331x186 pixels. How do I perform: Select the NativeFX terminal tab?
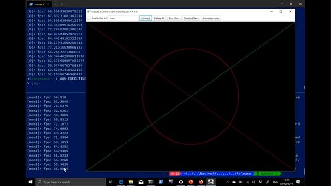coord(39,4)
